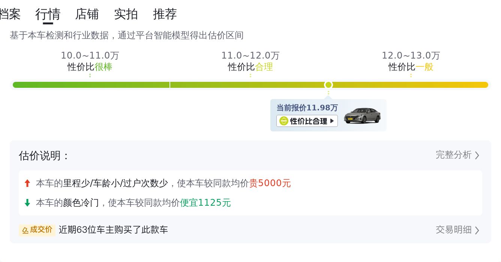Open 完整分析 link
Viewport: 501px width, 262px height.
click(453, 155)
